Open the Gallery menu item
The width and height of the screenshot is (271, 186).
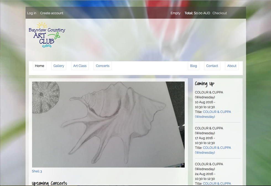tap(59, 66)
